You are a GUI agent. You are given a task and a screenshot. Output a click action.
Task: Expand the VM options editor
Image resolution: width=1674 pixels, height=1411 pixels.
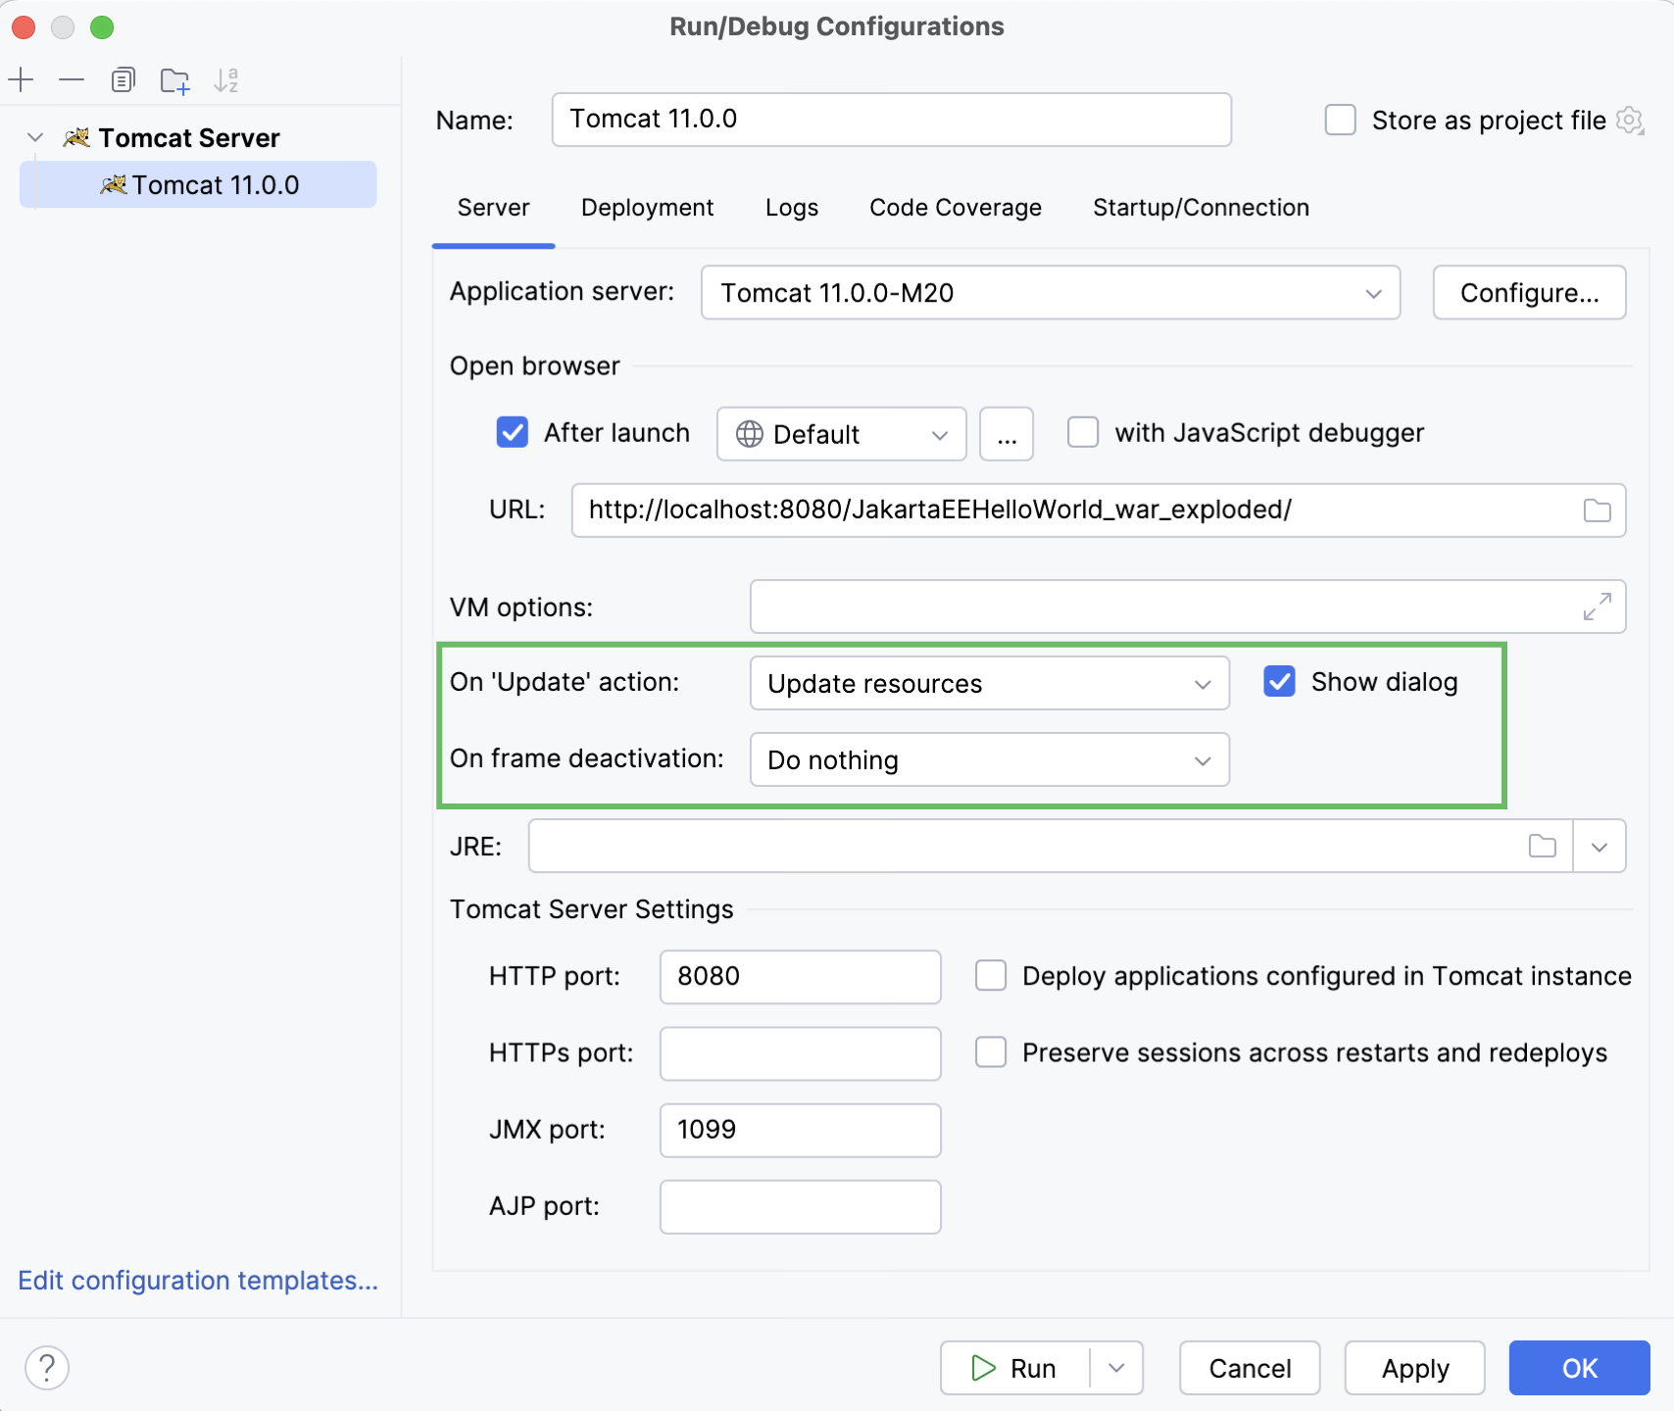pos(1598,606)
